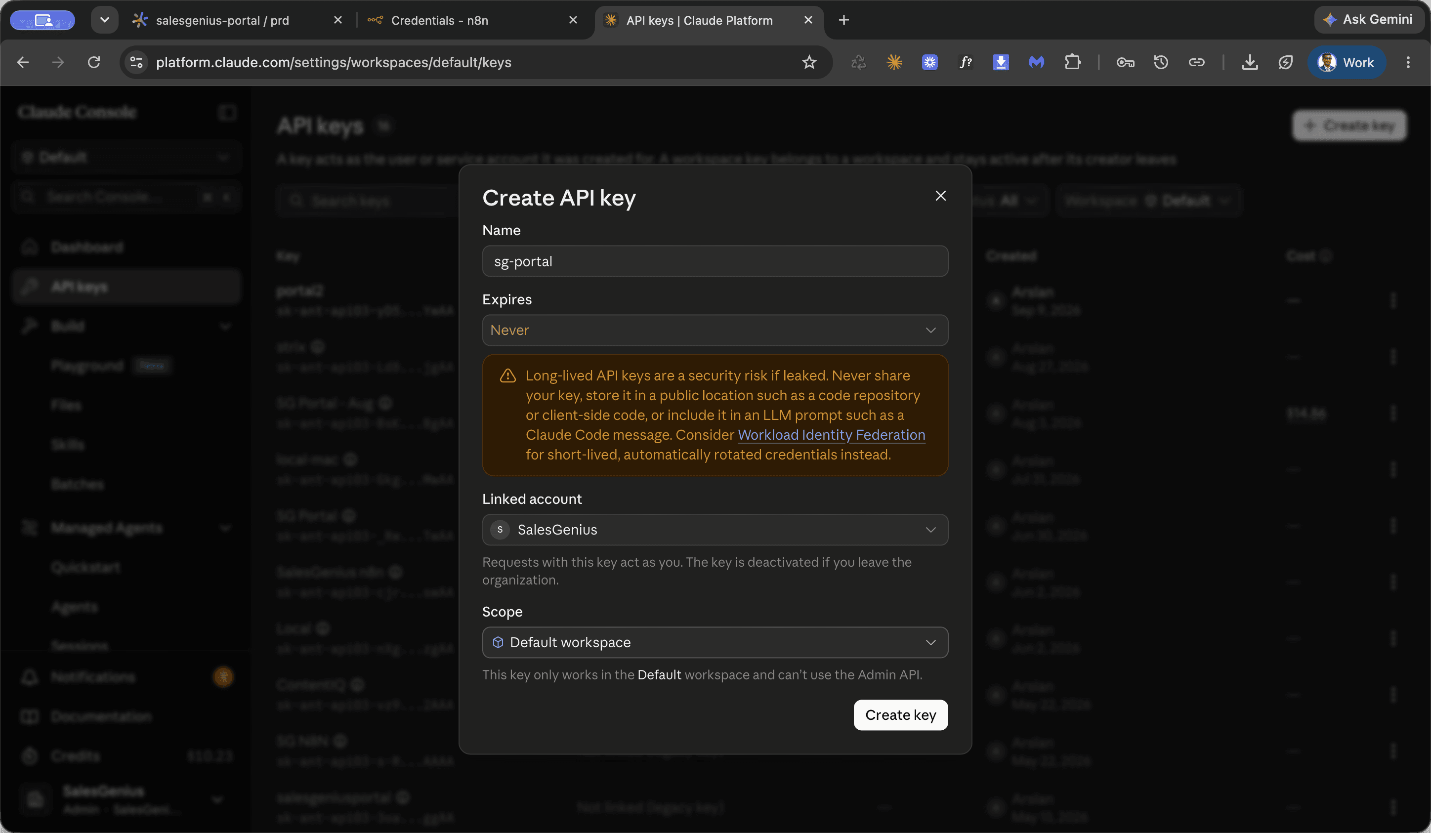Open the orange Claude starburst extension
Screen dimensions: 1431x833
pyautogui.click(x=894, y=62)
